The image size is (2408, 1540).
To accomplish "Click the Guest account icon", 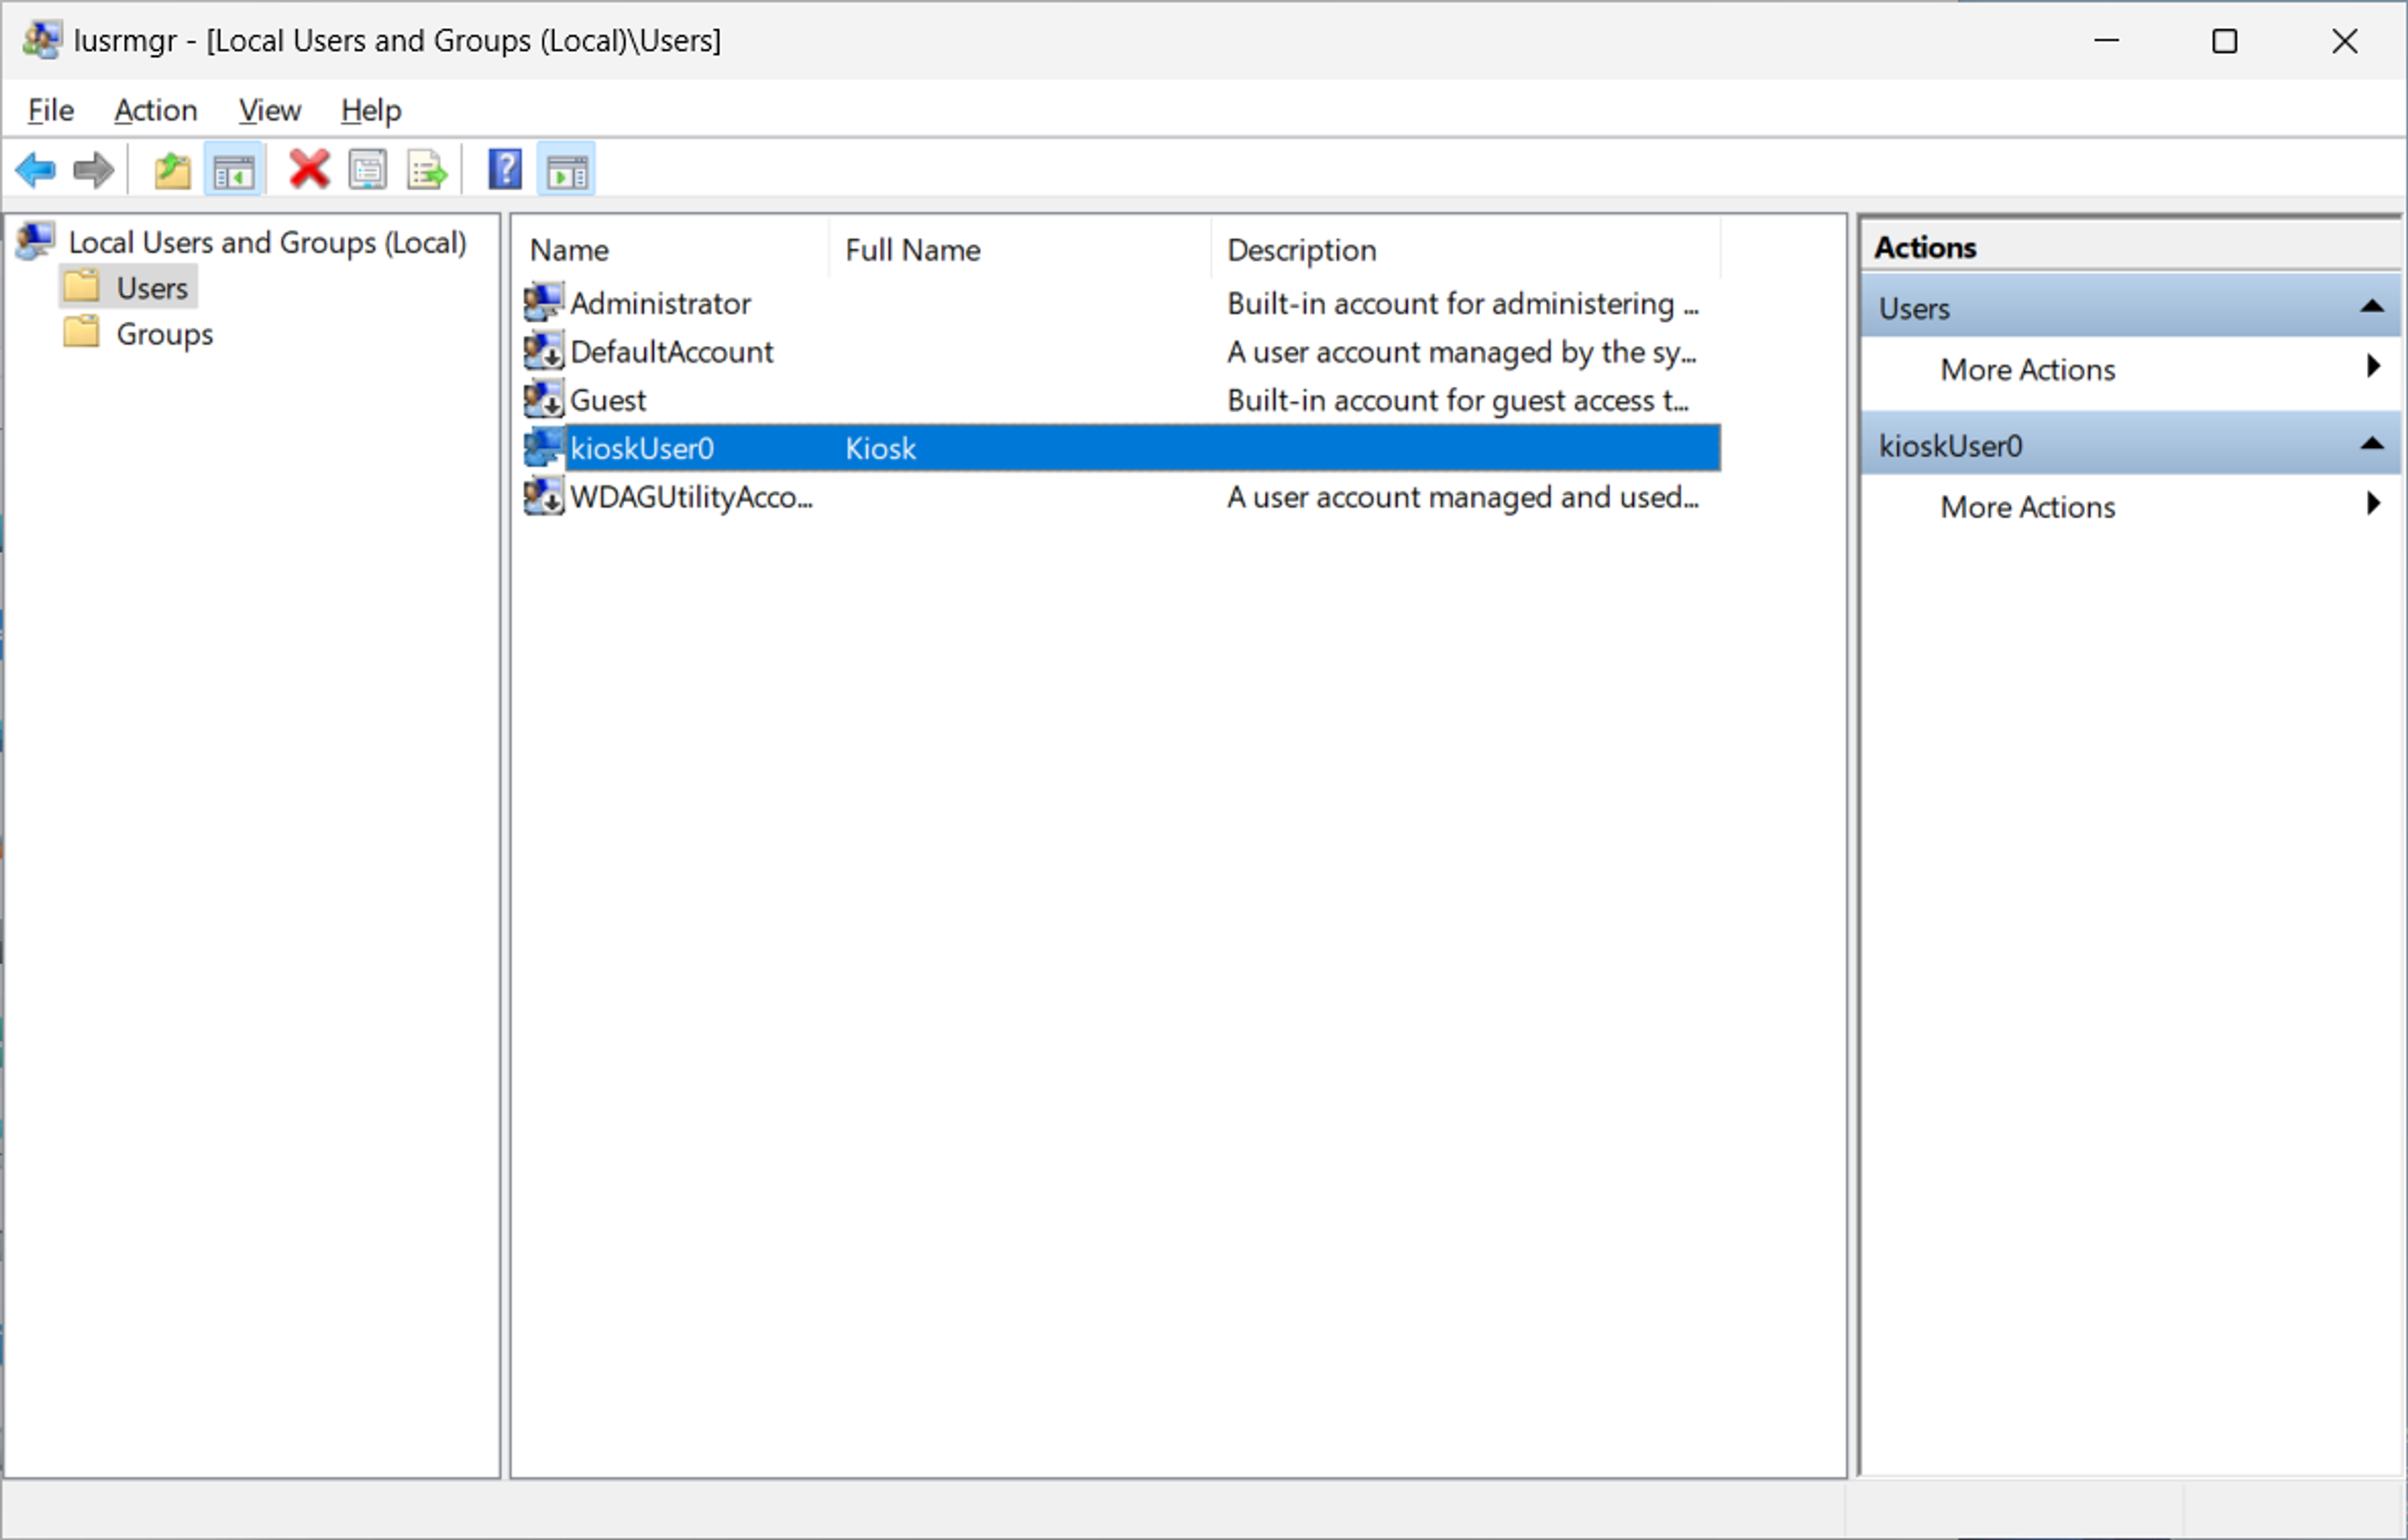I will (x=544, y=399).
